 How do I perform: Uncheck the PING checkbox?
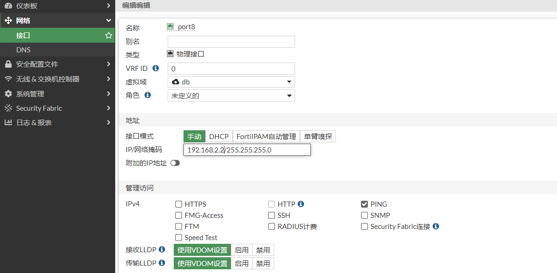point(364,204)
